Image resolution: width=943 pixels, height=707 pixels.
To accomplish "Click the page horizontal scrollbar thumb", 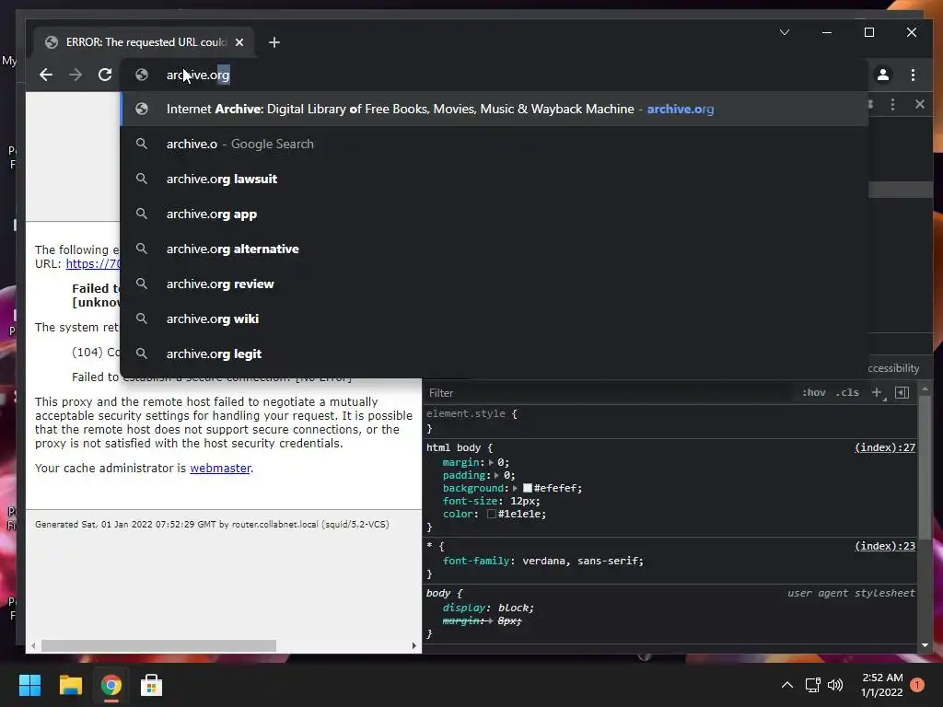I will click(x=158, y=645).
